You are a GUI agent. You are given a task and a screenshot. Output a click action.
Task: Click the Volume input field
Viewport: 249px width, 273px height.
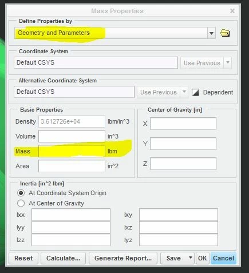[x=72, y=136]
